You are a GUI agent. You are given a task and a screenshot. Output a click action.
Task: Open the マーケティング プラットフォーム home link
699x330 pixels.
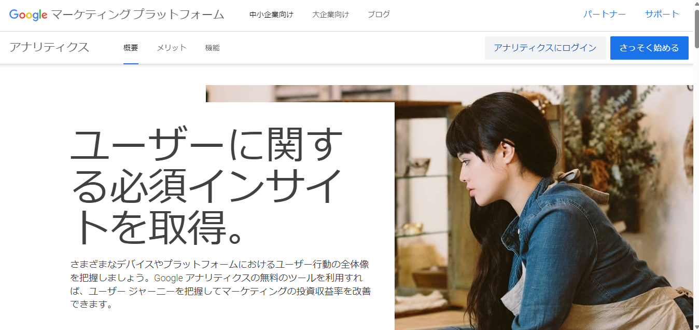pyautogui.click(x=138, y=15)
